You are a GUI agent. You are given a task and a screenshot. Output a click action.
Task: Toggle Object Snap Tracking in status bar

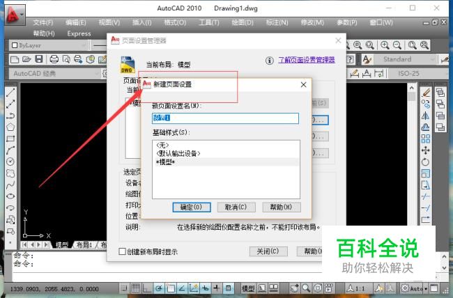(x=182, y=288)
